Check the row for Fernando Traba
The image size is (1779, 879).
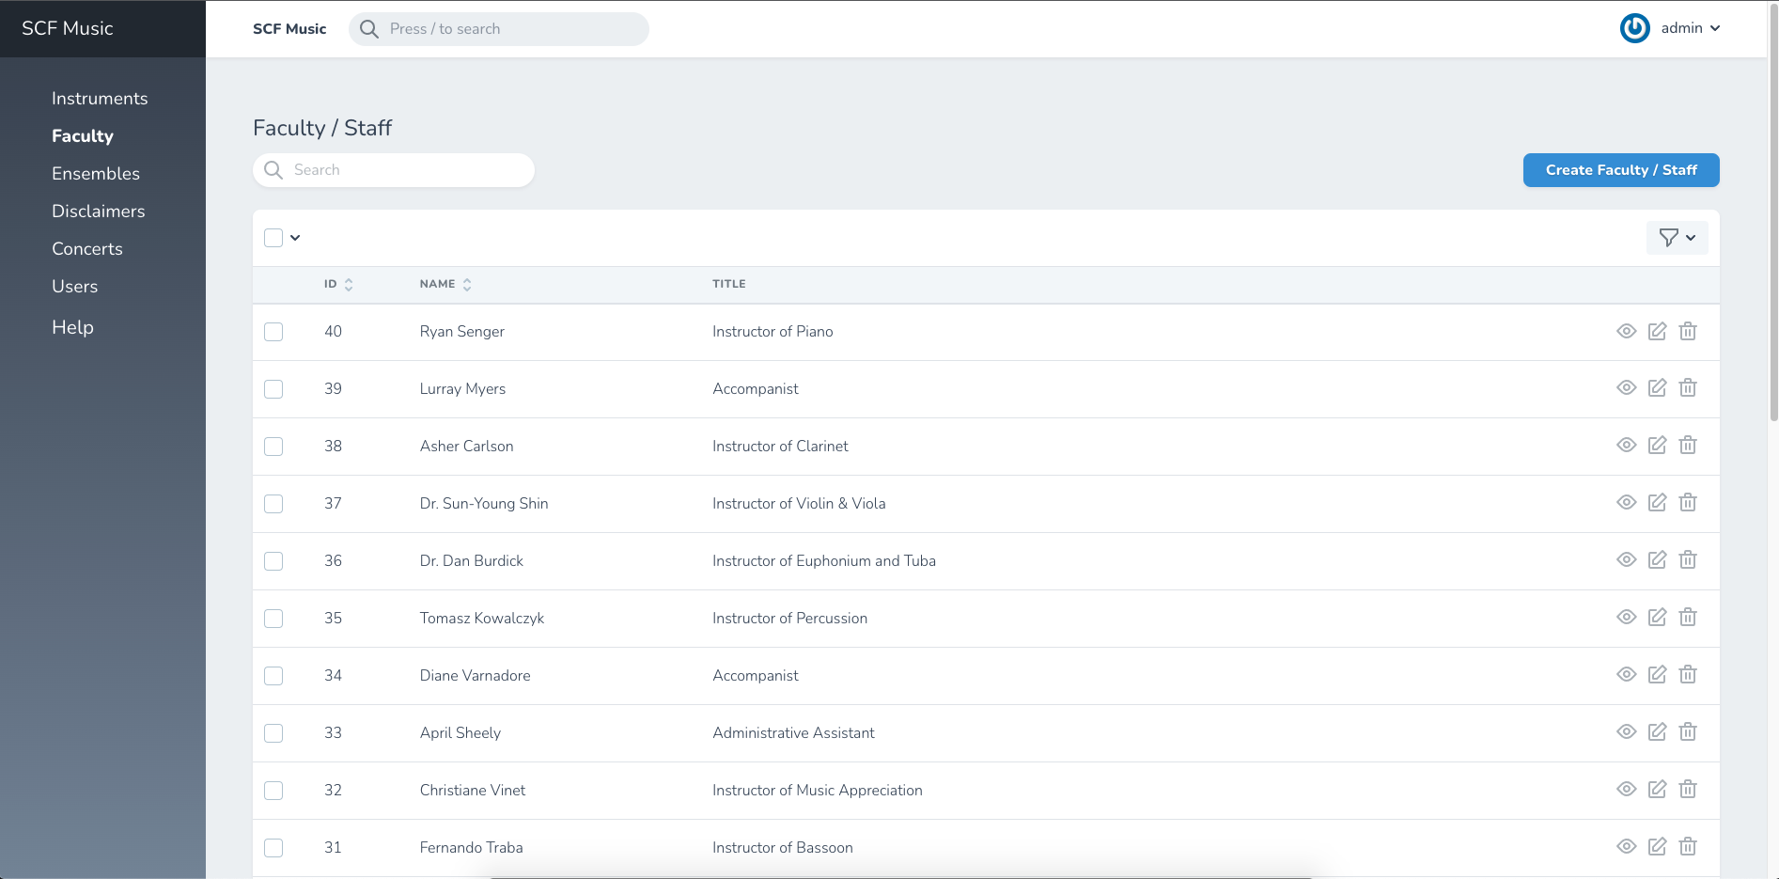[273, 848]
